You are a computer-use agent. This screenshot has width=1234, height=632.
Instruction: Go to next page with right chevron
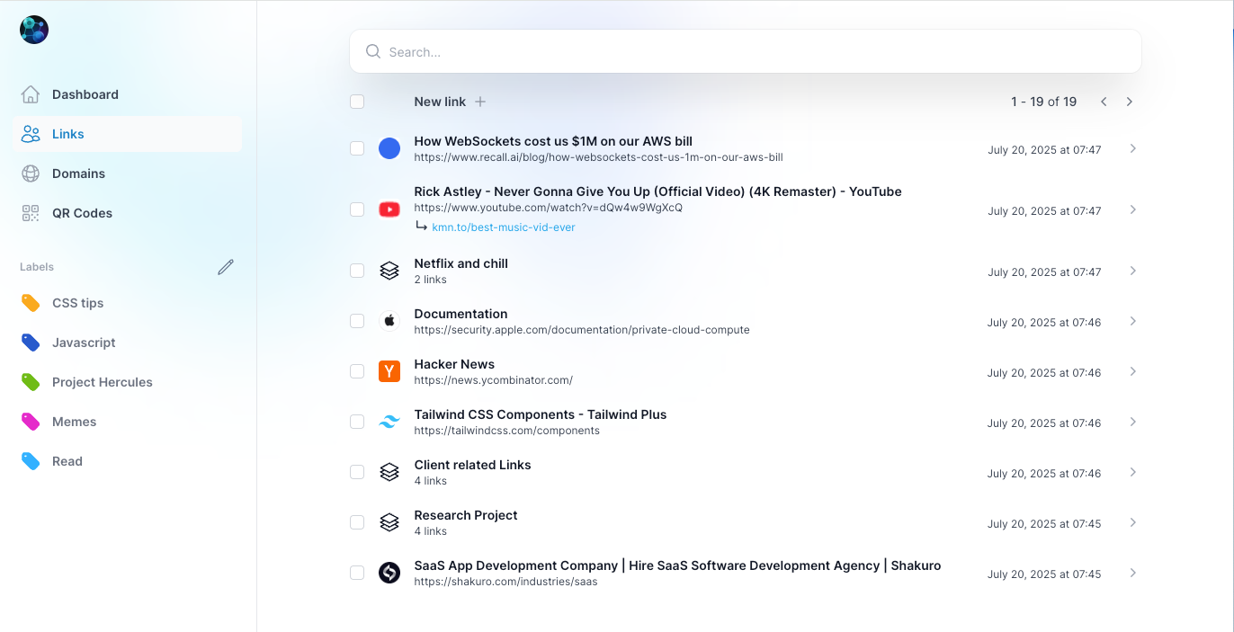tap(1129, 102)
